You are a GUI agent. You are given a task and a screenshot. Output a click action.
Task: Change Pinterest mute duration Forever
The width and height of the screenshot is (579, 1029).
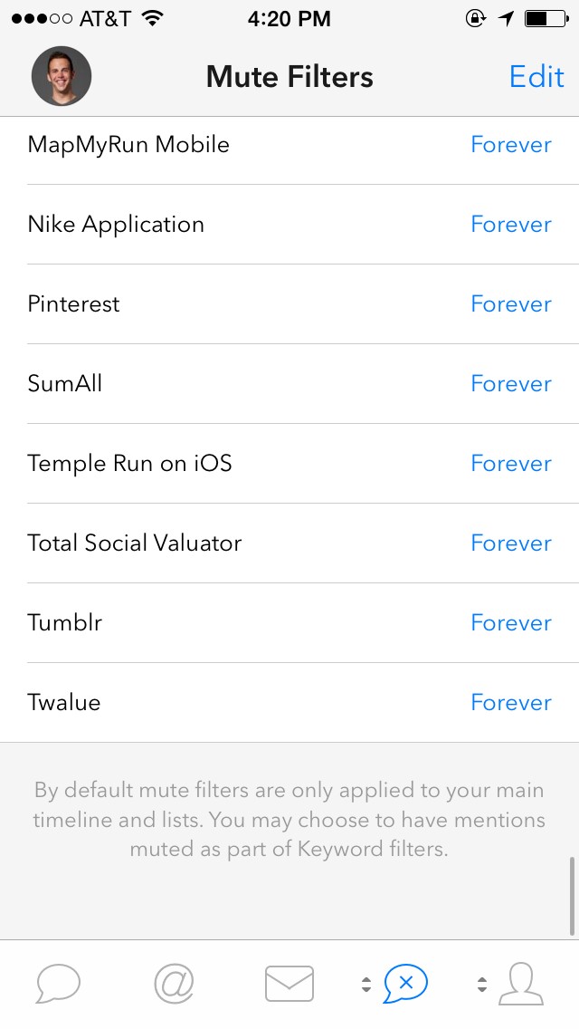(x=511, y=303)
